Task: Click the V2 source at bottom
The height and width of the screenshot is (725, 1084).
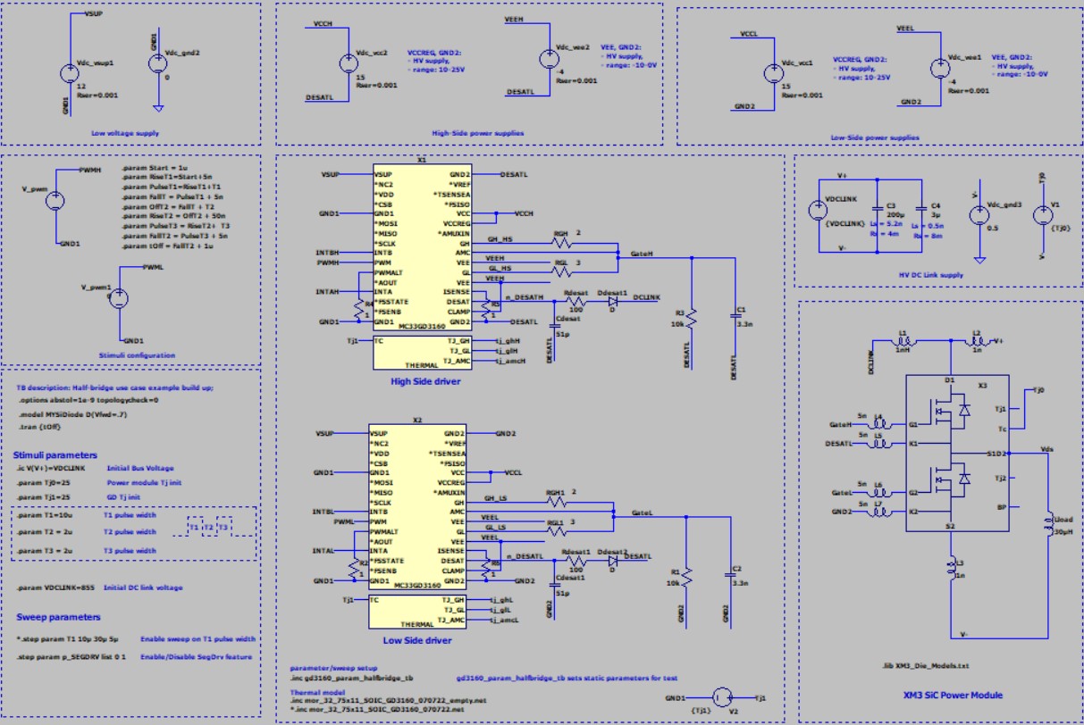Action: click(721, 696)
